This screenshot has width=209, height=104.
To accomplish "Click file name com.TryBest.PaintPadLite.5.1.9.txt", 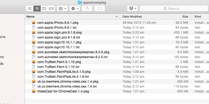I will coord(63,77).
